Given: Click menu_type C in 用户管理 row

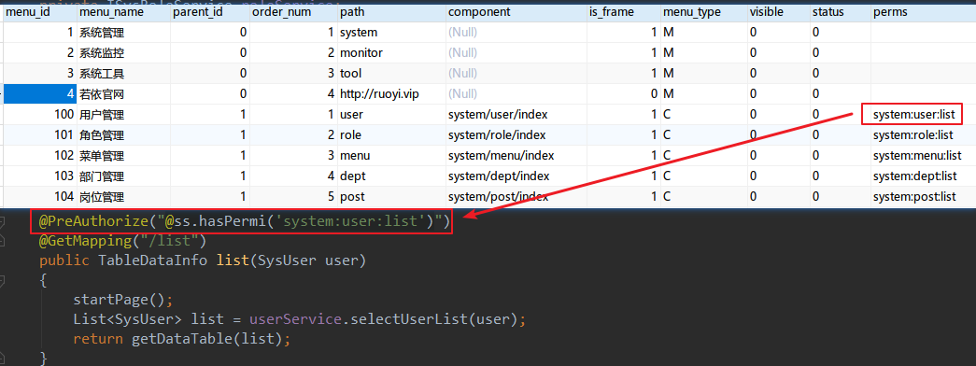Looking at the screenshot, I should (703, 115).
